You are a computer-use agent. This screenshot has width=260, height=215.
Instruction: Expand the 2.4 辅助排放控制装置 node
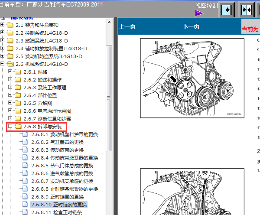[2, 48]
